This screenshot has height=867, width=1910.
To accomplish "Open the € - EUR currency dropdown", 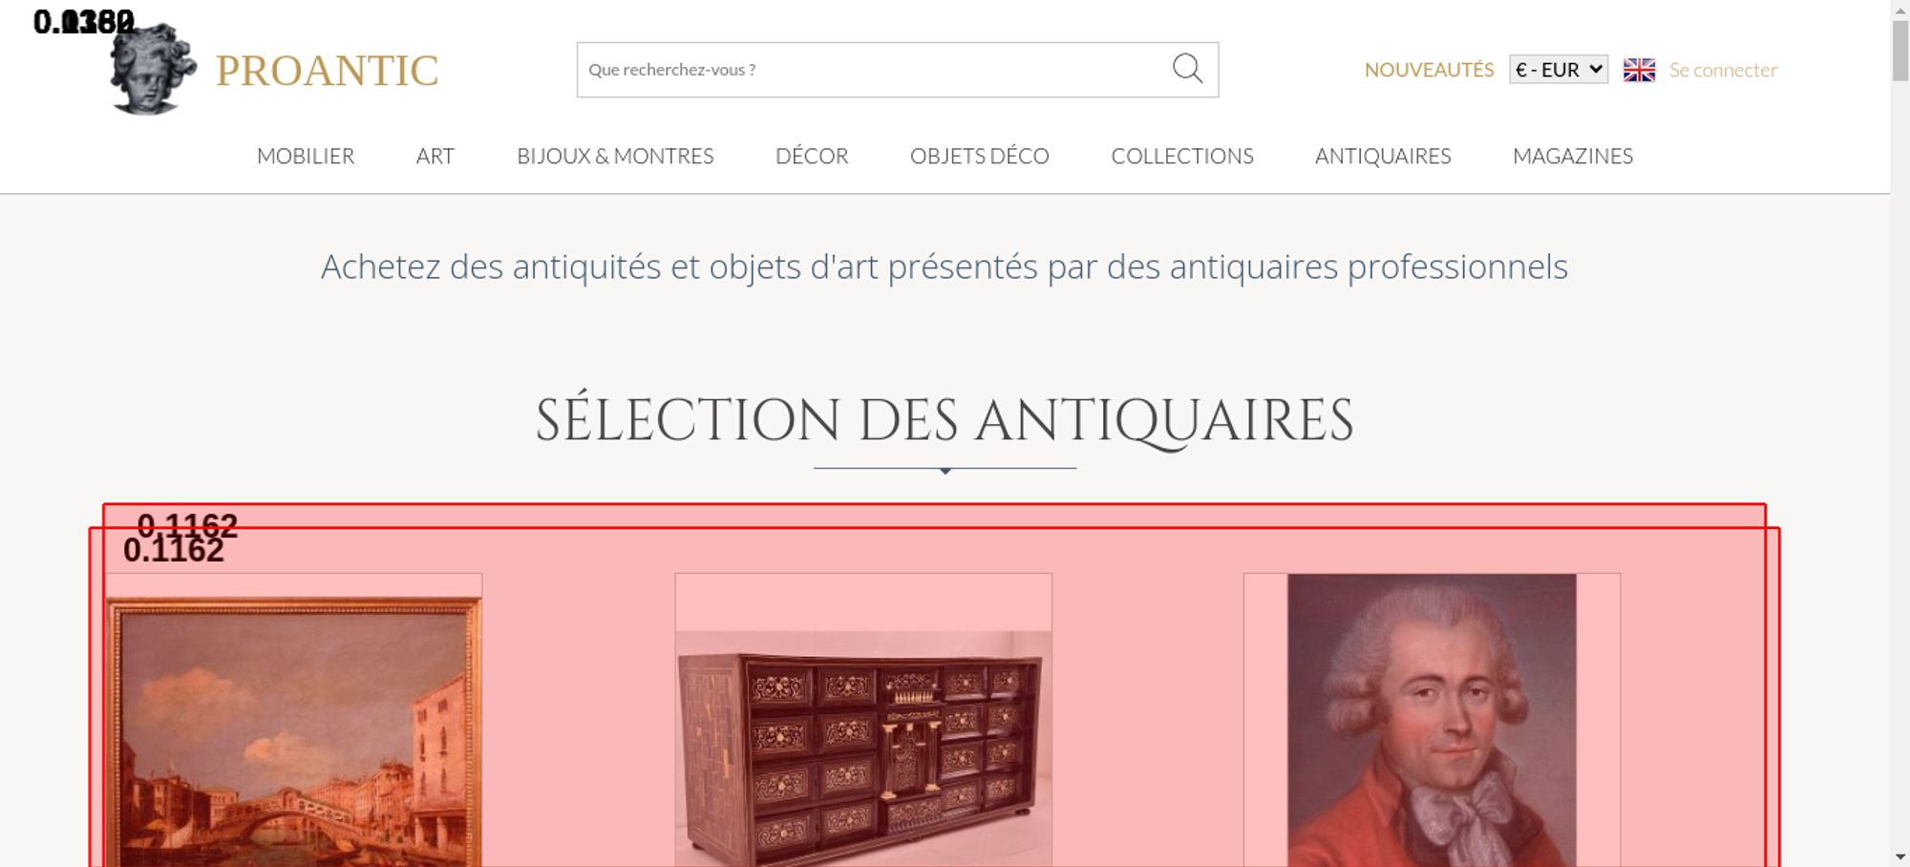I will coord(1559,70).
